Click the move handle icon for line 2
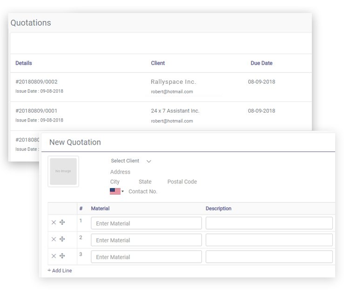The width and height of the screenshot is (344, 290). [x=62, y=239]
